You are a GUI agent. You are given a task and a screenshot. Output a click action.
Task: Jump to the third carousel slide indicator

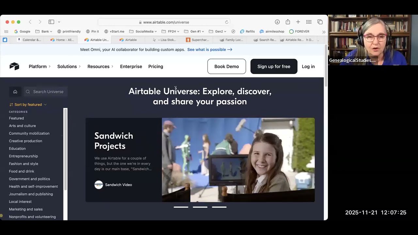pyautogui.click(x=219, y=207)
